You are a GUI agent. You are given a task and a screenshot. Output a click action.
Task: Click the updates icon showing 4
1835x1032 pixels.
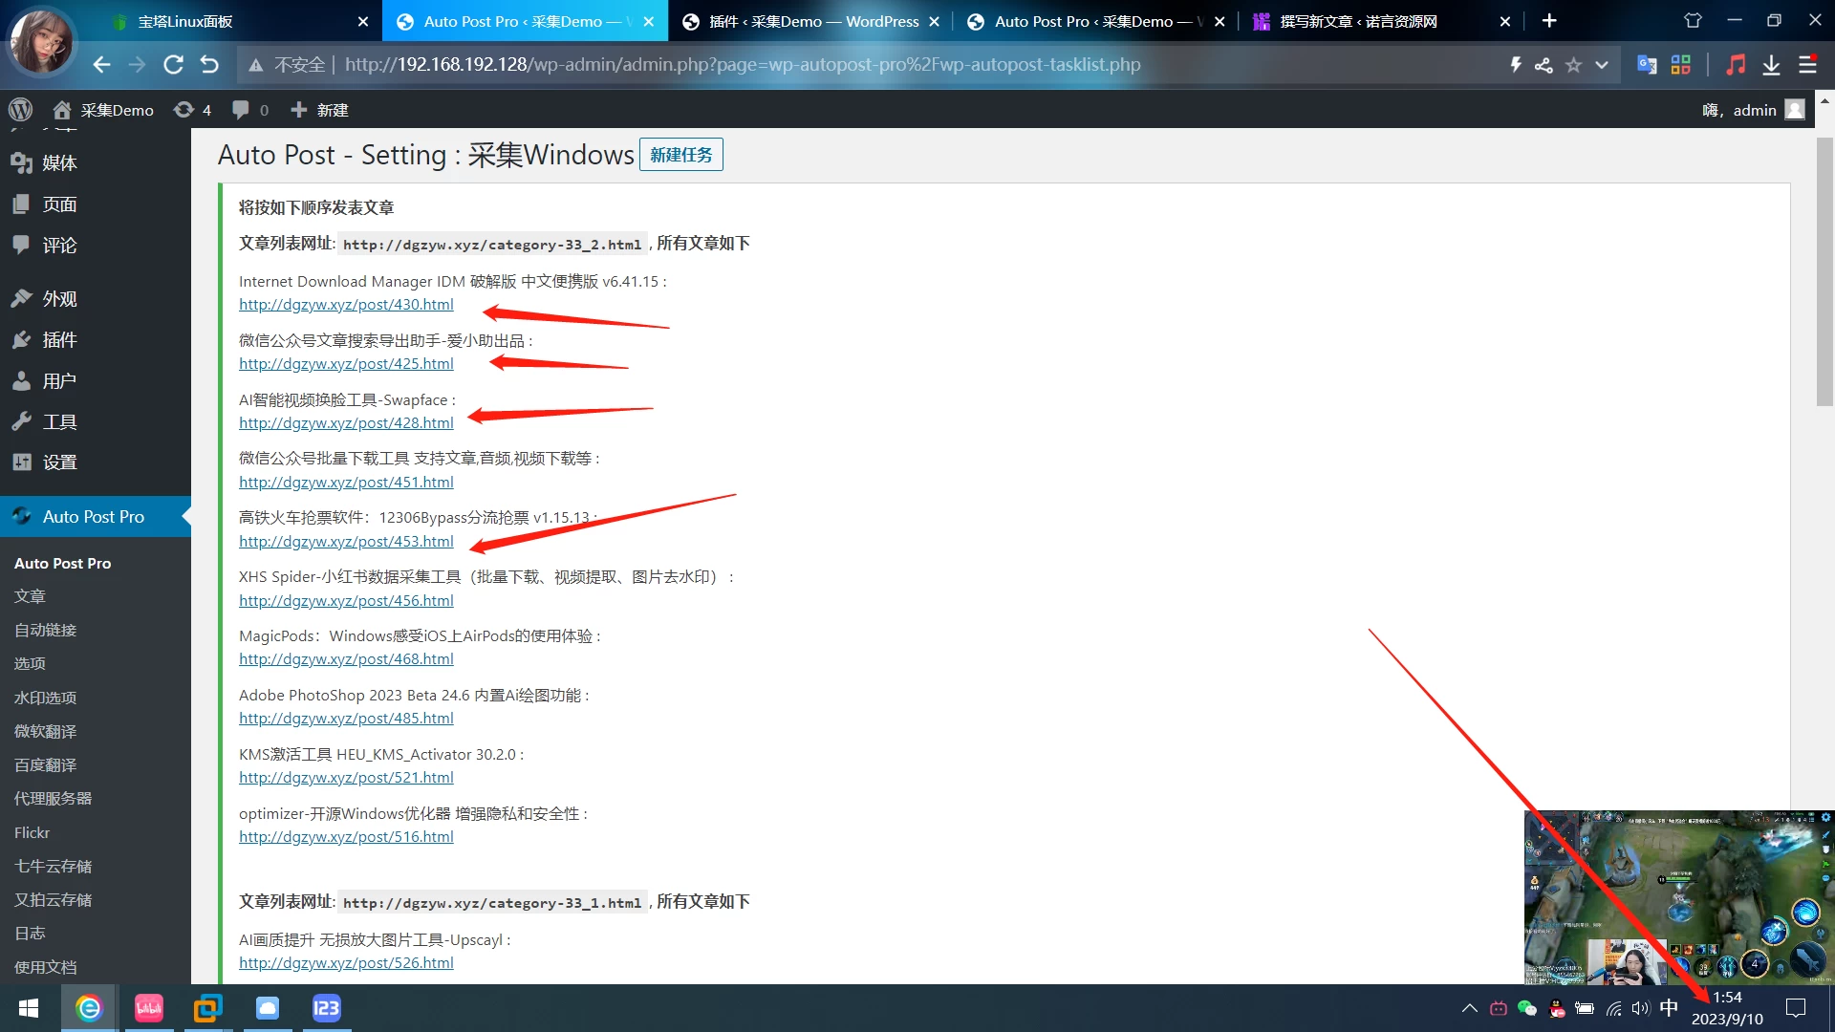tap(192, 110)
